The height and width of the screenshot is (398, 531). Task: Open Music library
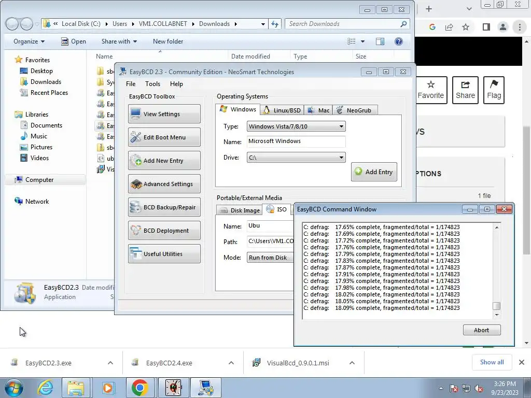[x=34, y=136]
